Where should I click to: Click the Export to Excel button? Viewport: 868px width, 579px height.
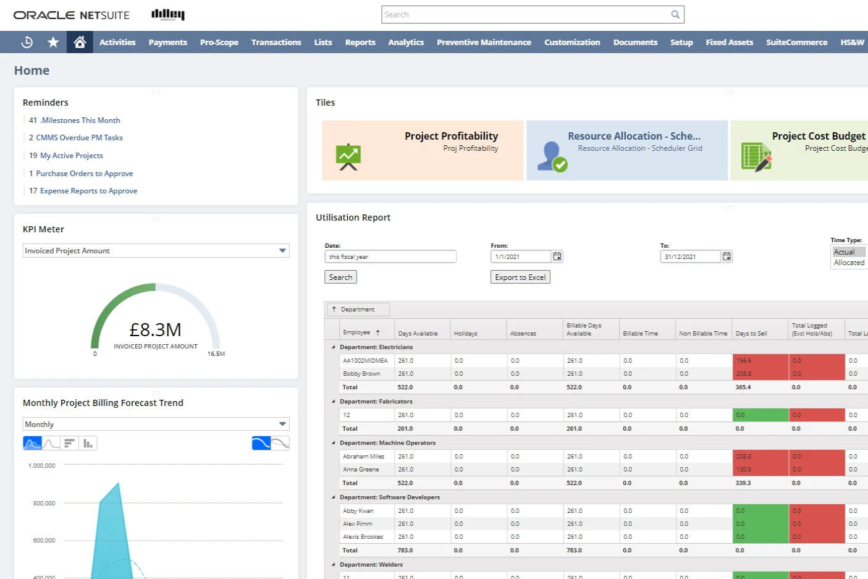[x=520, y=277]
